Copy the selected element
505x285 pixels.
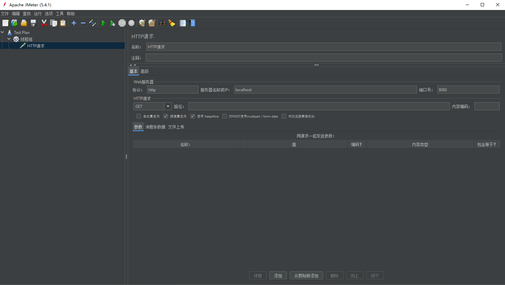pos(54,23)
